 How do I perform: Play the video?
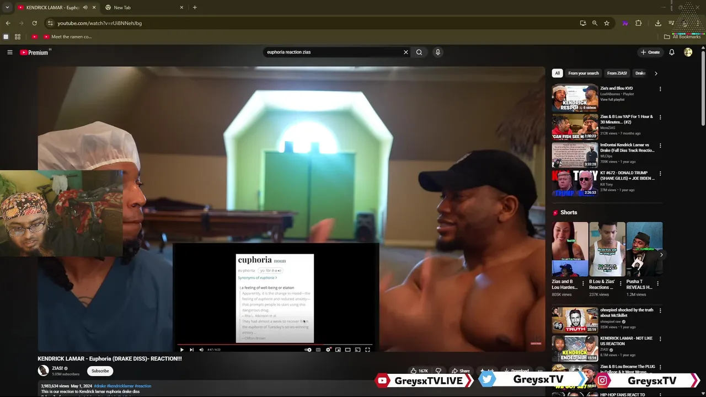tap(181, 350)
